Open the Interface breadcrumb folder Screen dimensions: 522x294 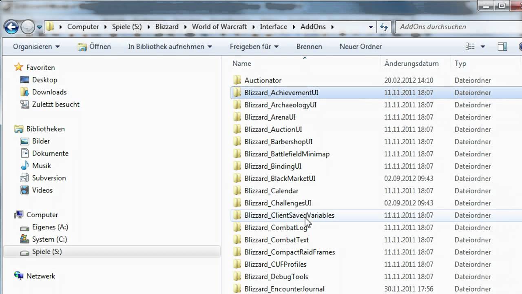pos(274,27)
